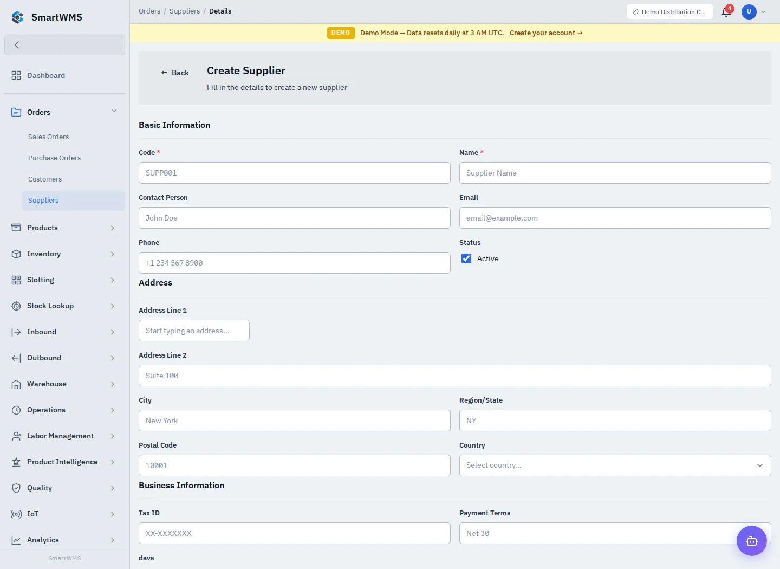
Task: Go to Orders breadcrumb link
Action: pyautogui.click(x=149, y=11)
